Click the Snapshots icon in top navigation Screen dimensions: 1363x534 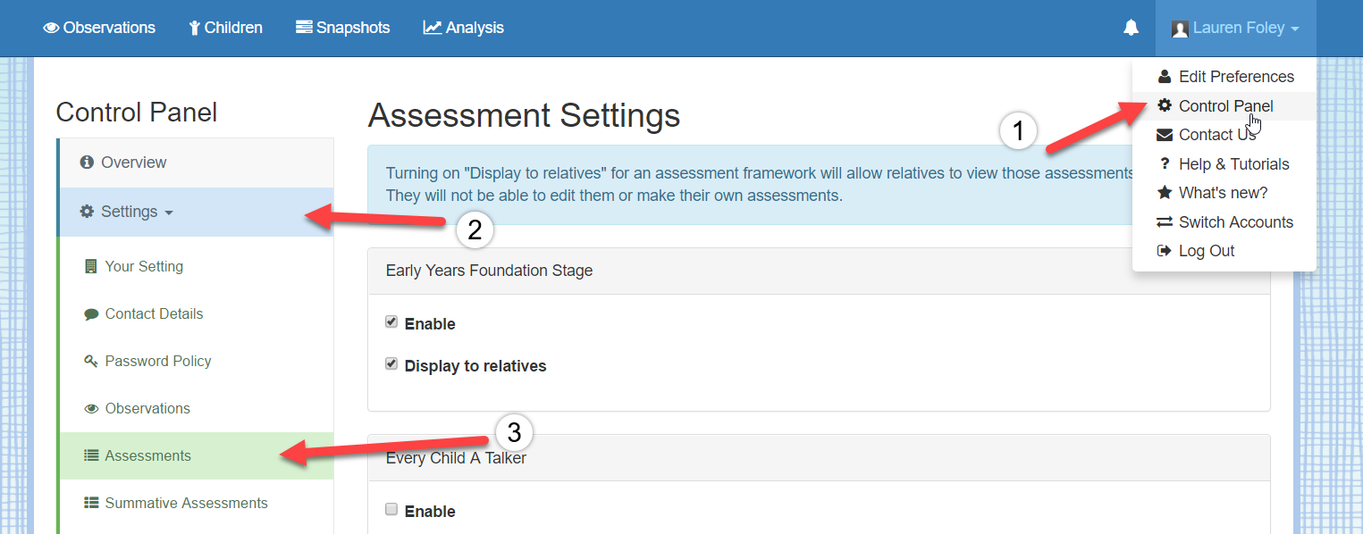pyautogui.click(x=304, y=28)
